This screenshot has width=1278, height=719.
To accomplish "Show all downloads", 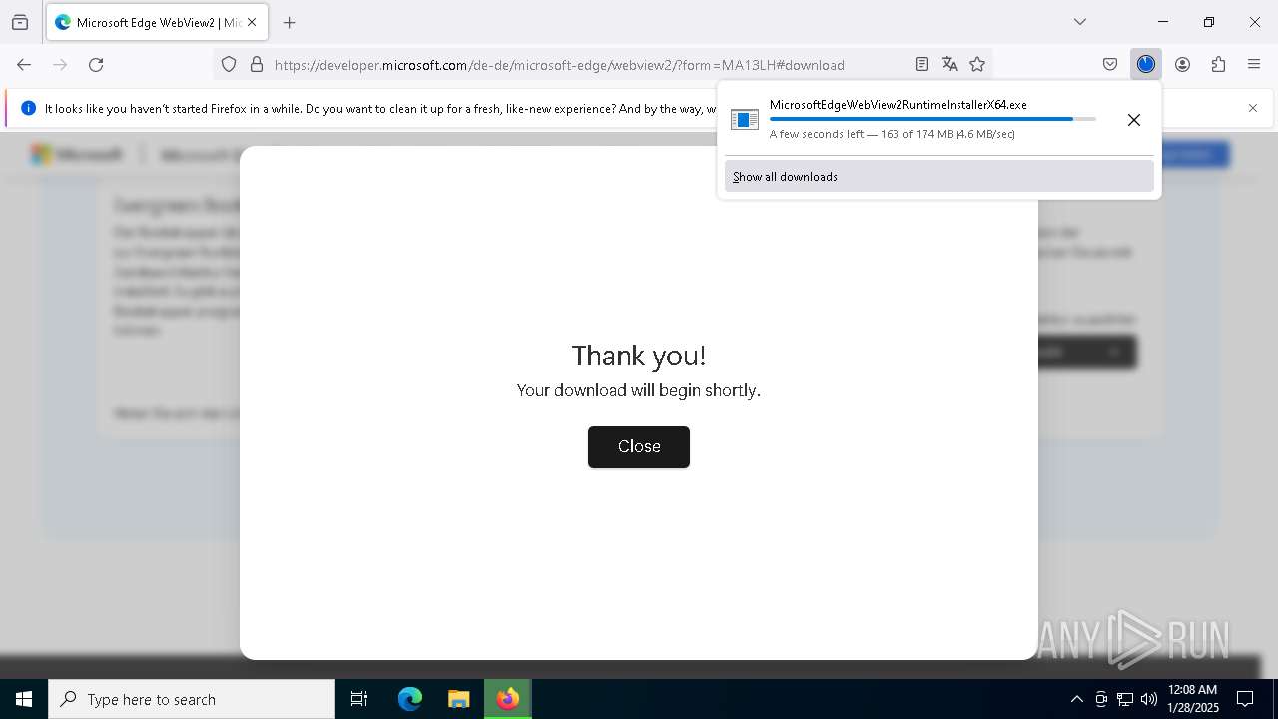I will pos(940,177).
